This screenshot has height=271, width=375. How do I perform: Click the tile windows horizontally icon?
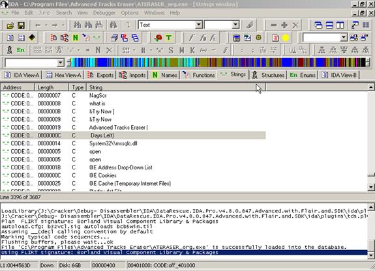329,25
